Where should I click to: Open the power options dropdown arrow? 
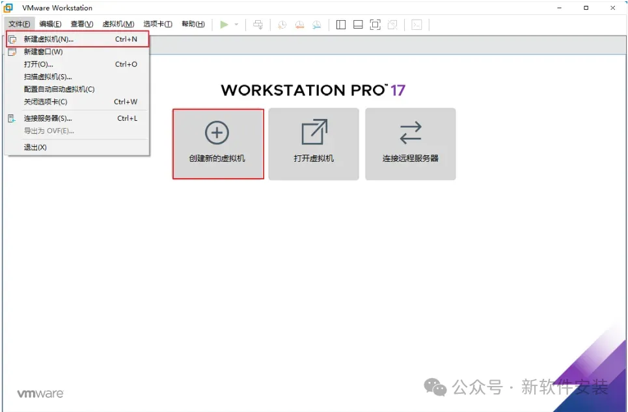point(236,25)
